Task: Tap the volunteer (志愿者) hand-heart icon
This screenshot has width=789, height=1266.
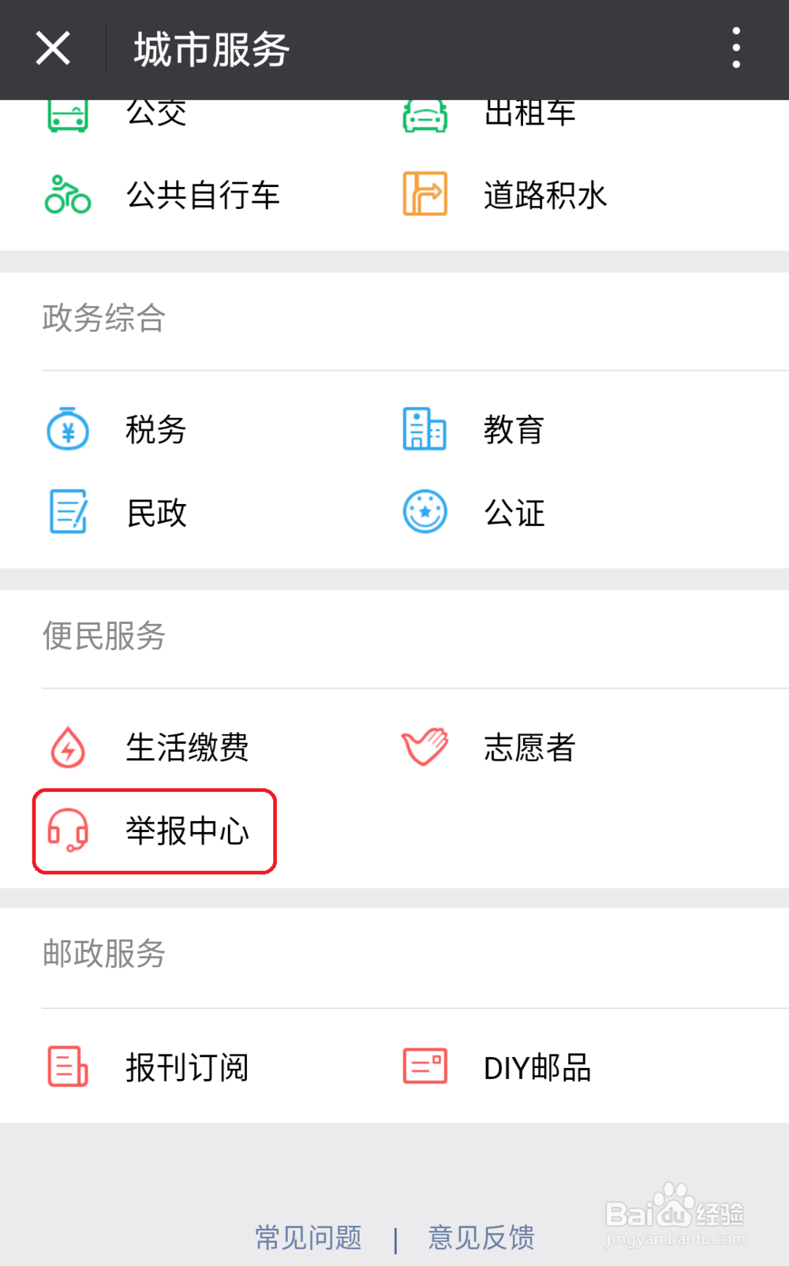Action: (424, 746)
